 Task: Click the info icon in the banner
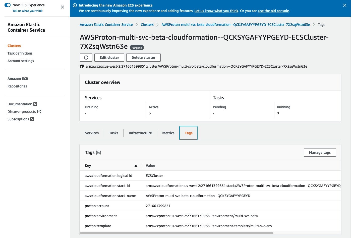pyautogui.click(x=75, y=5)
